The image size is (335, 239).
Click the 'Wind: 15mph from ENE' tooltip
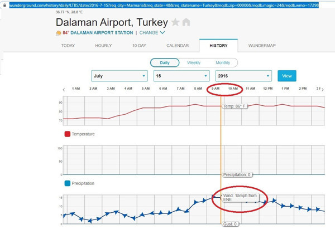tap(240, 197)
